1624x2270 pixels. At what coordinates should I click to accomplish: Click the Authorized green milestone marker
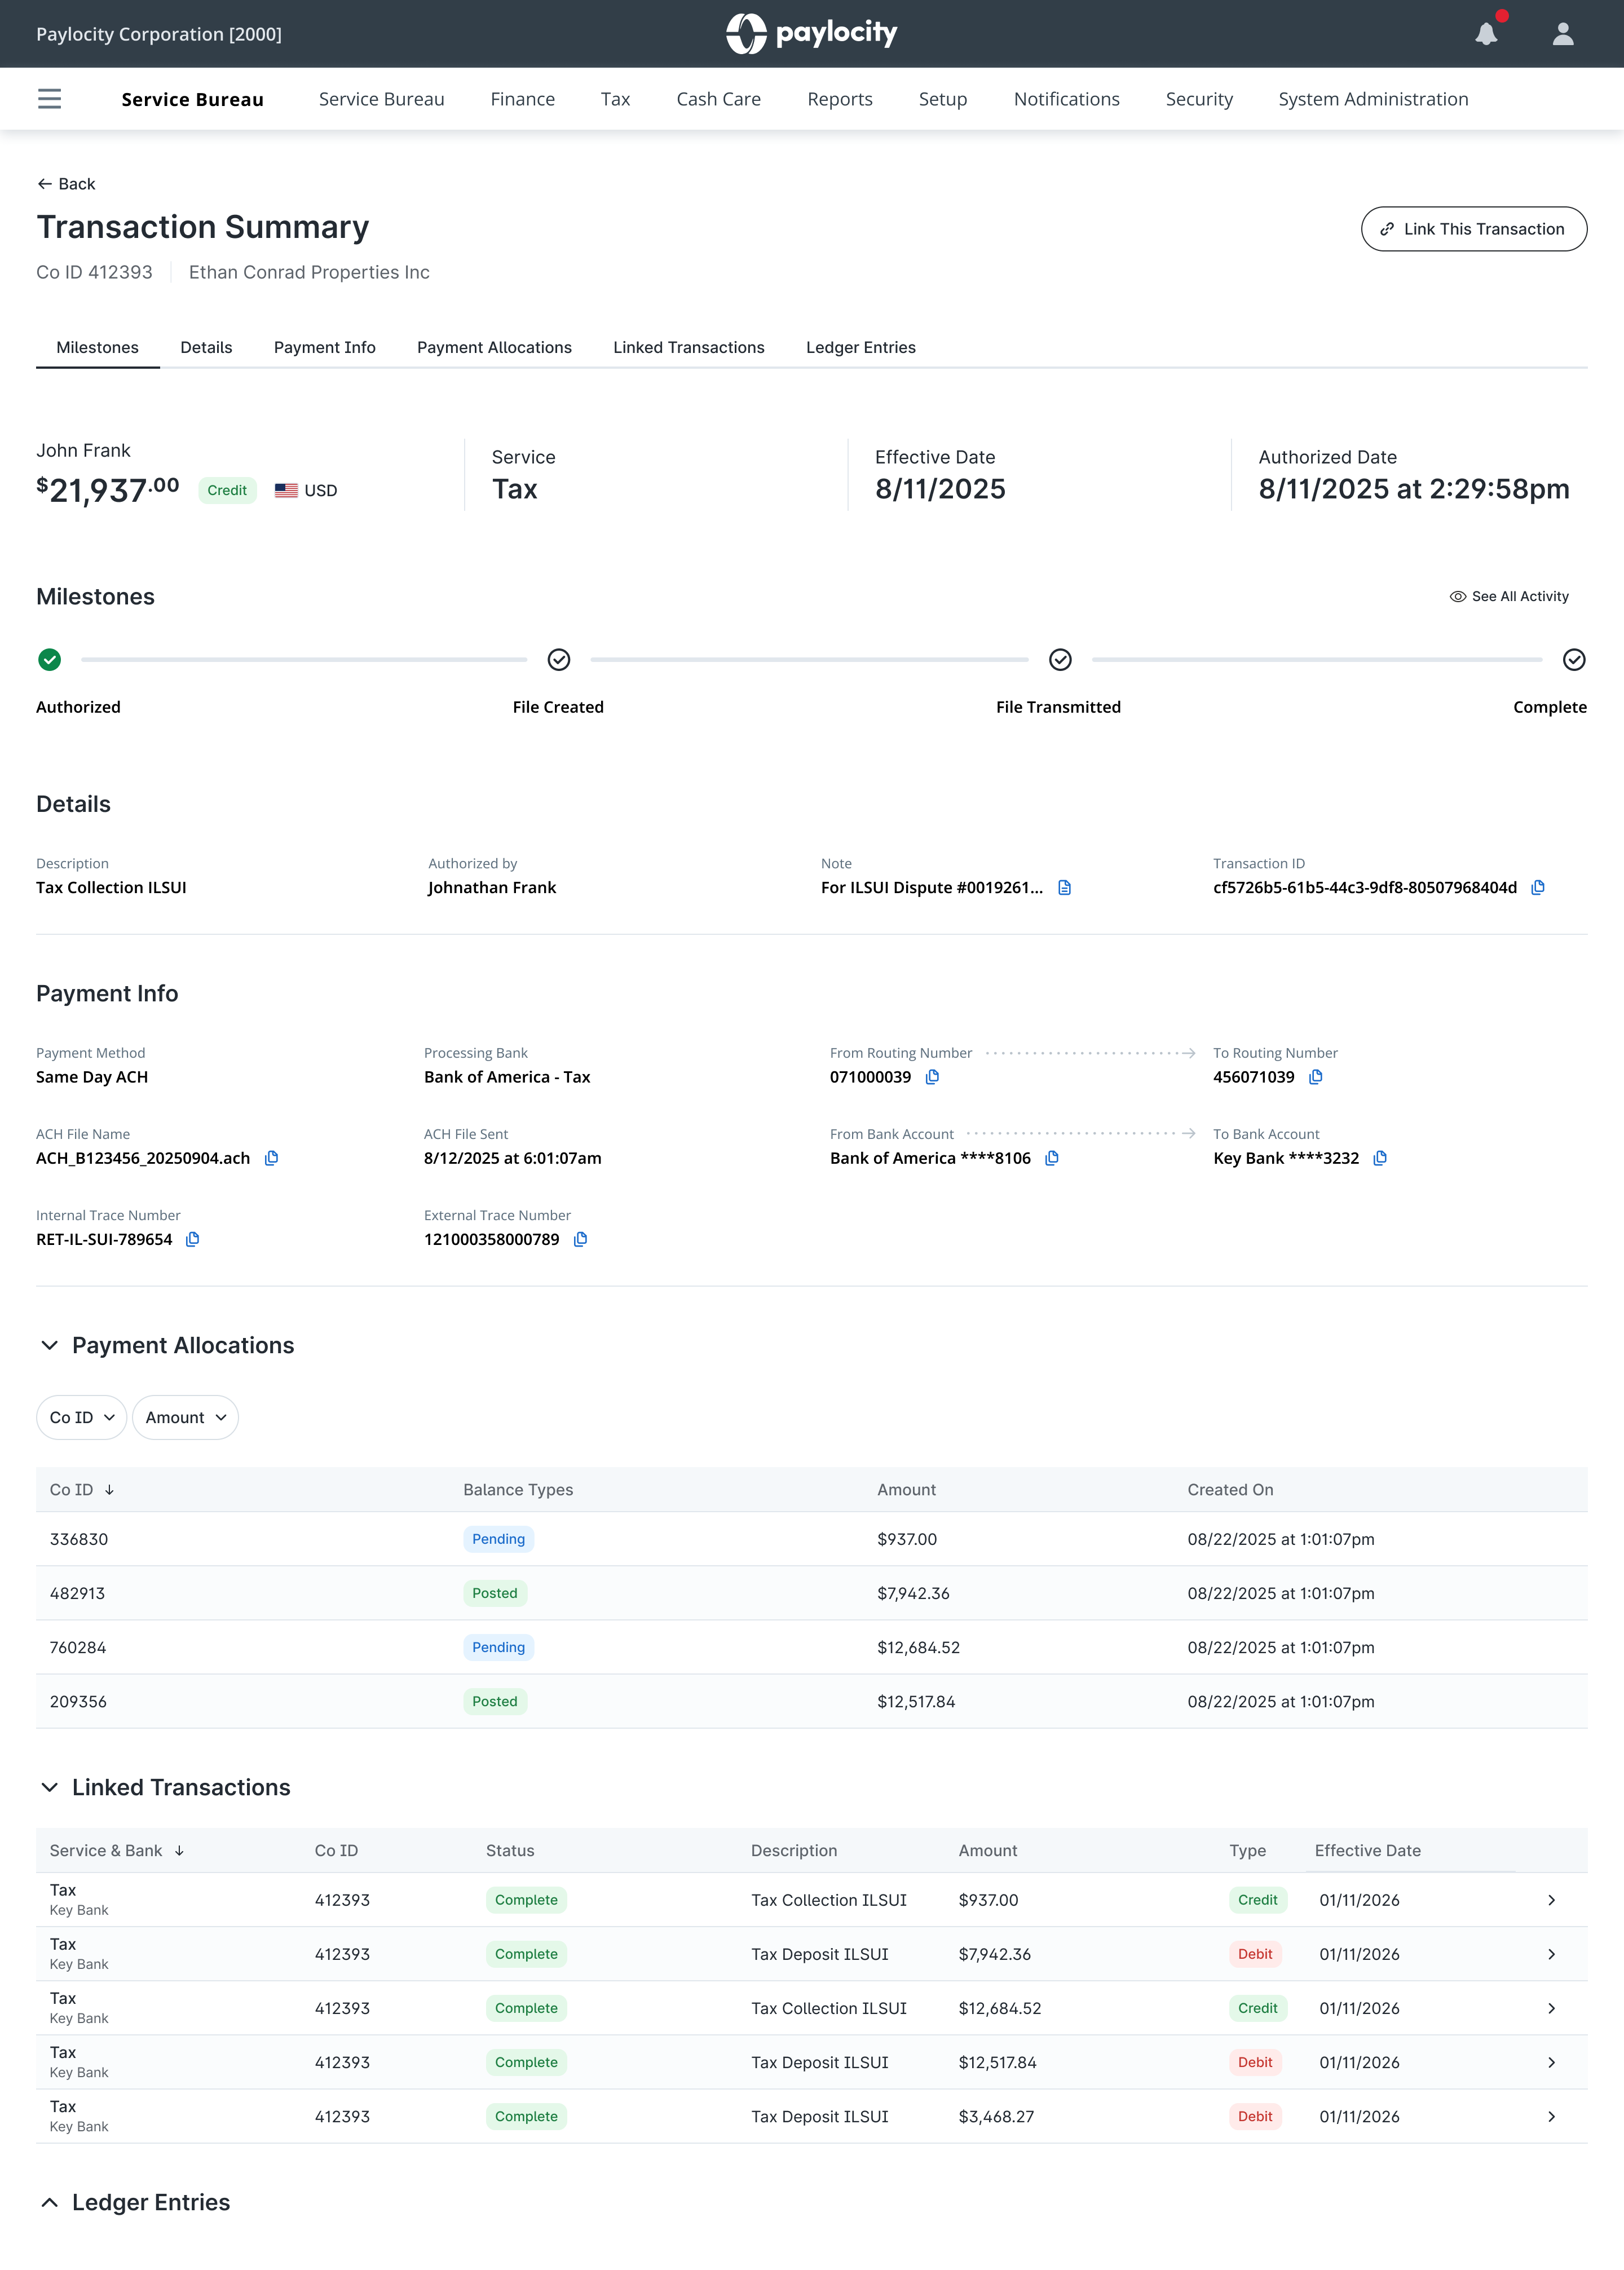coord(49,660)
